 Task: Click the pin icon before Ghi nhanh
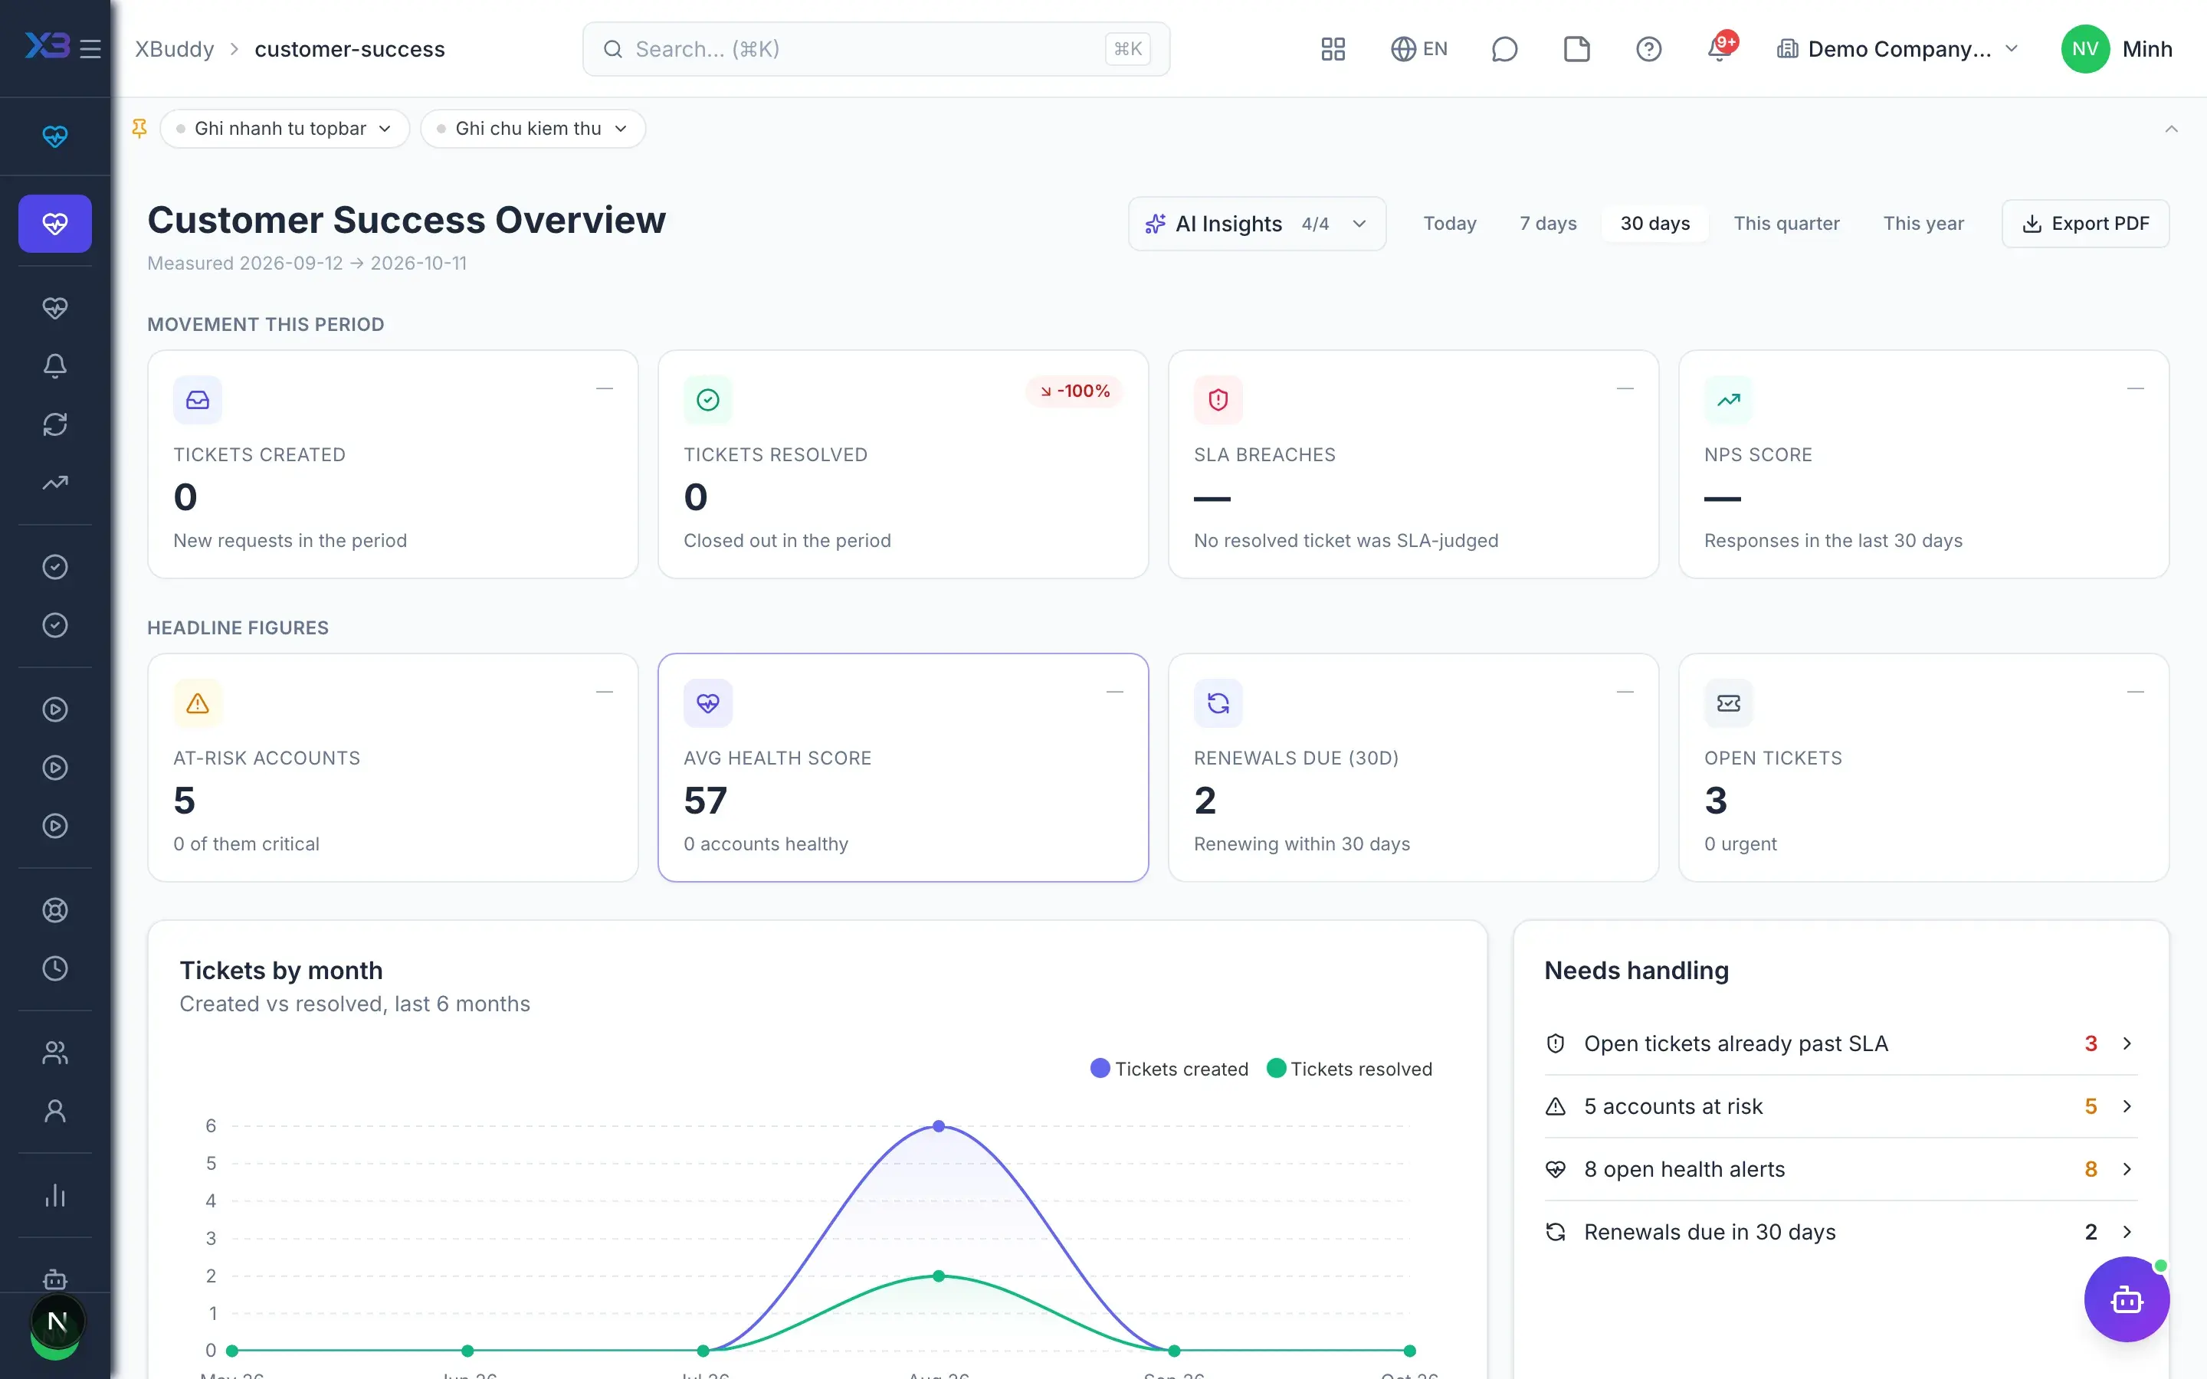139,129
